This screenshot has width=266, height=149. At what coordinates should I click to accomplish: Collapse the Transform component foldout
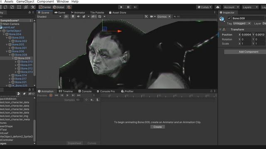220,29
